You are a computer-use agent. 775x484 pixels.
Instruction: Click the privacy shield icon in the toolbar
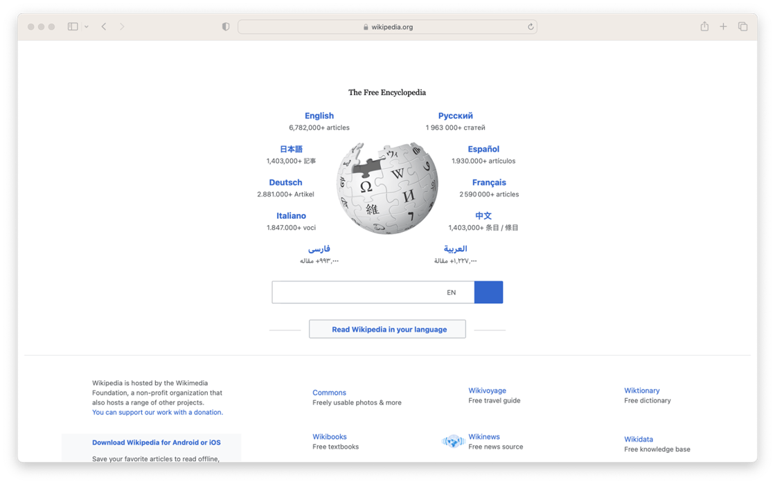click(225, 26)
